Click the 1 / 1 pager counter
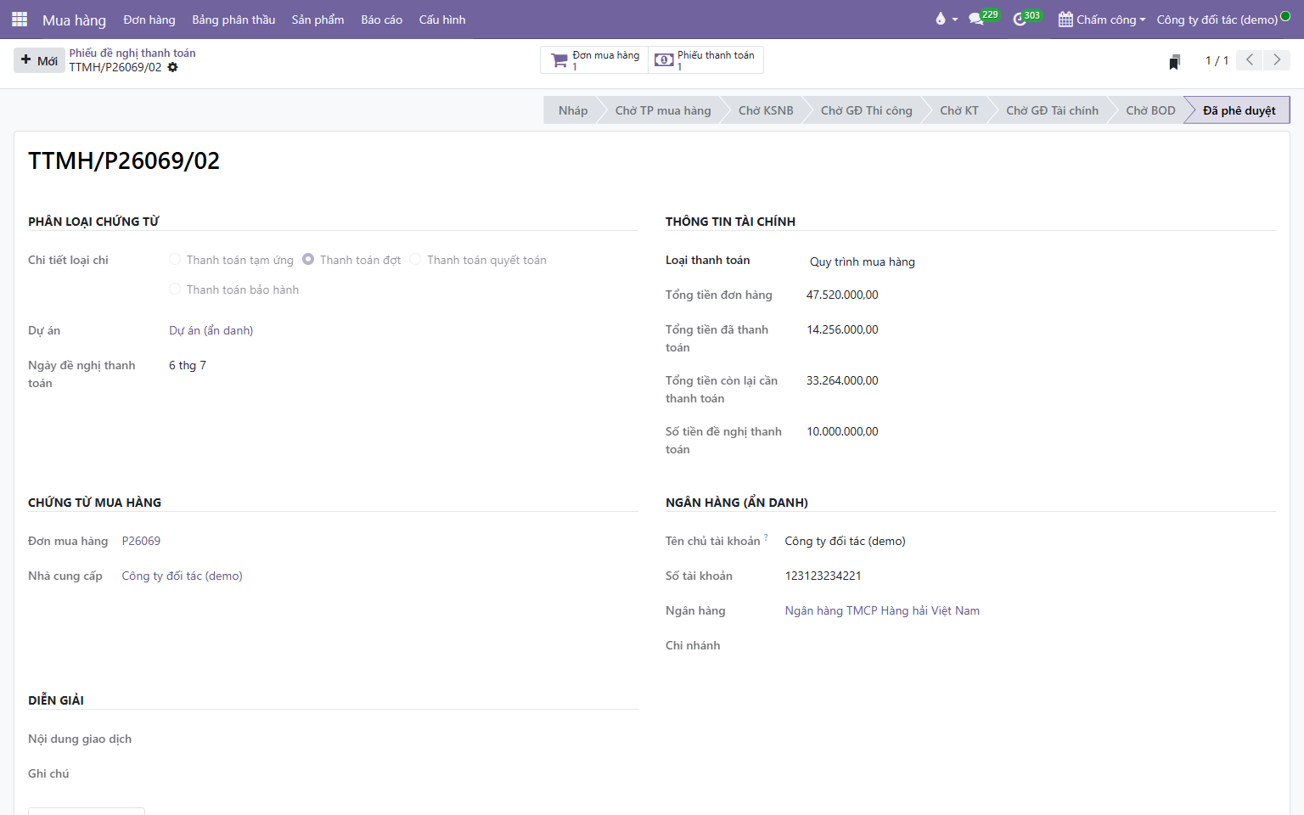 tap(1217, 60)
